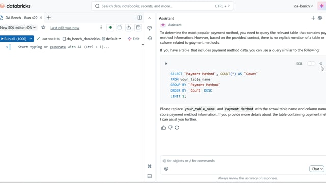The width and height of the screenshot is (326, 183).
Task: Toggle the bottom output panel icon
Action: coord(149,176)
